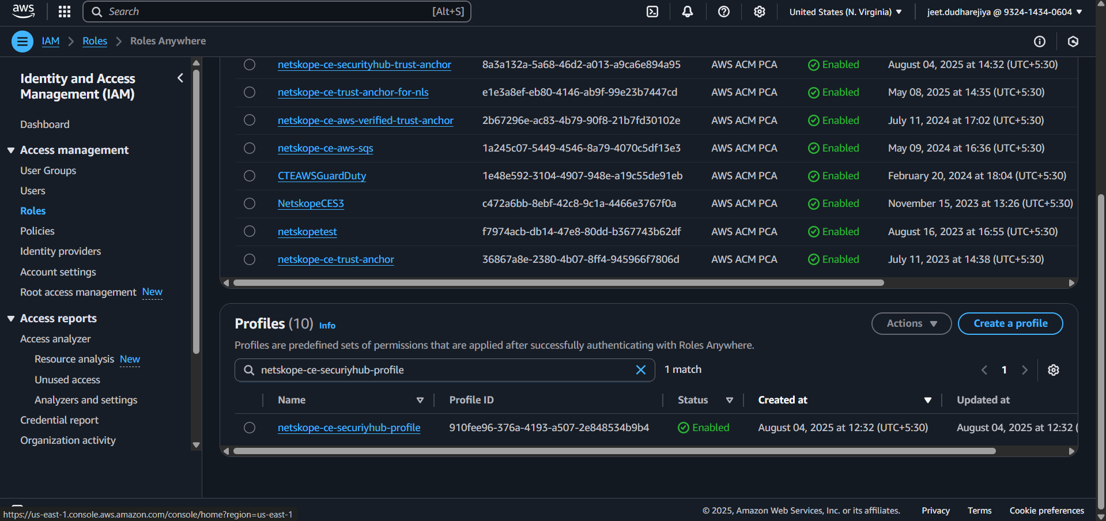This screenshot has width=1106, height=521.
Task: Open Account settings in the sidebar
Action: (x=58, y=272)
